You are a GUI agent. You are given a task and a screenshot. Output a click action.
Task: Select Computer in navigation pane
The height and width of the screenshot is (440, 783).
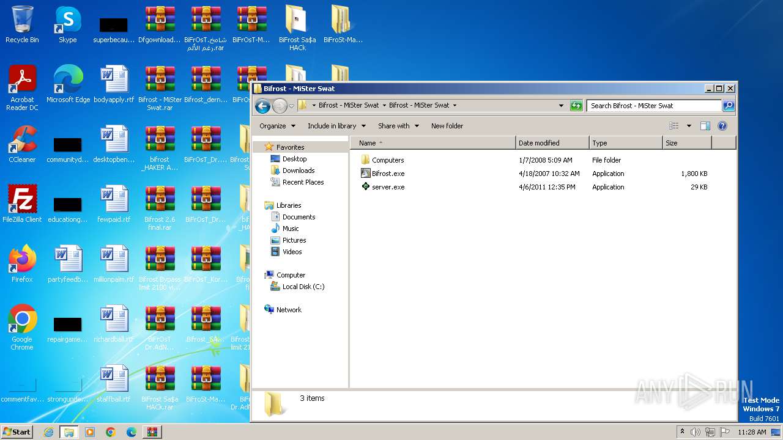click(291, 275)
